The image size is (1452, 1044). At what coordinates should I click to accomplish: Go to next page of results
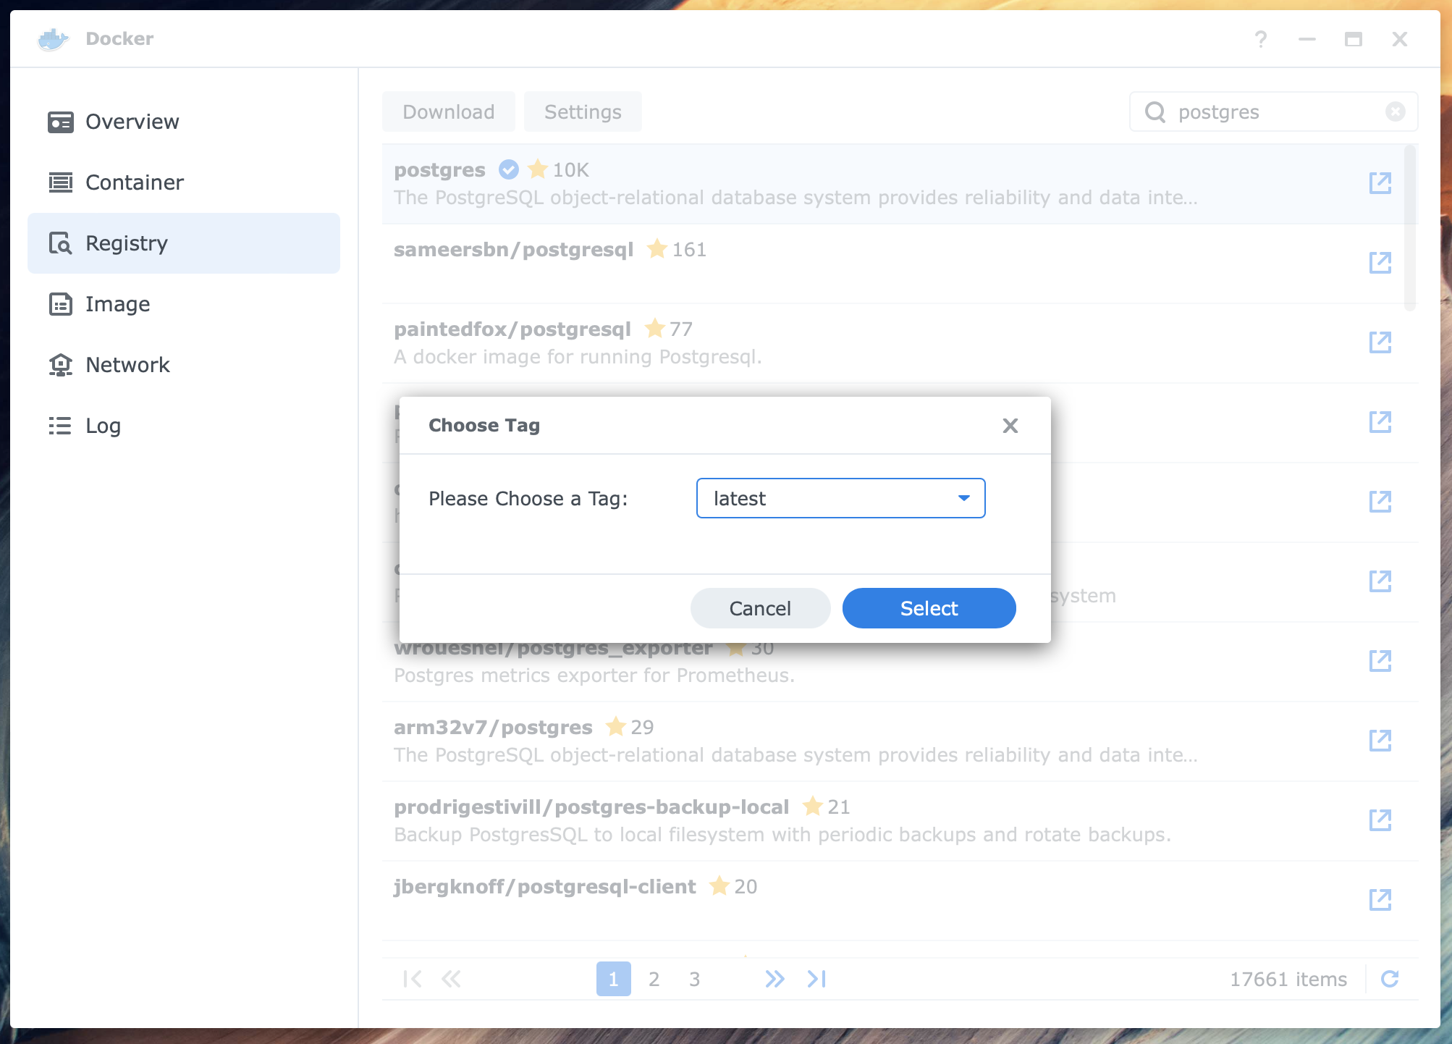coord(774,979)
